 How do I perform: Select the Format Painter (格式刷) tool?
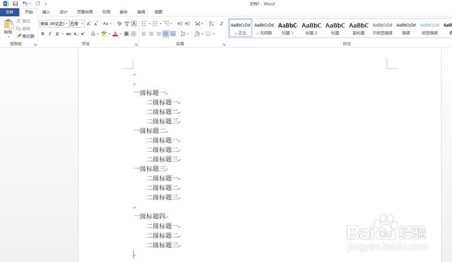pyautogui.click(x=25, y=36)
